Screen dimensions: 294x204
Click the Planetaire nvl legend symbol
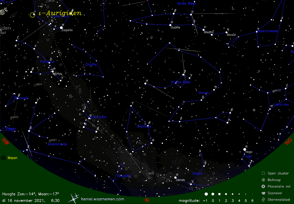coord(263,186)
